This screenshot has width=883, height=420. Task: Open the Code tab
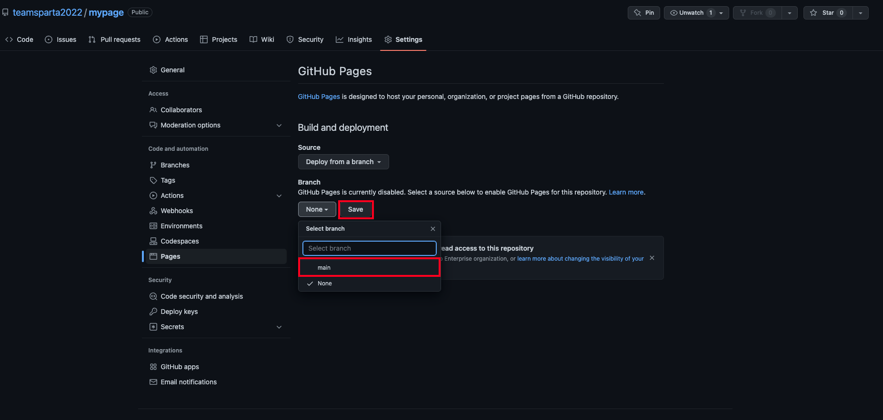pos(20,39)
